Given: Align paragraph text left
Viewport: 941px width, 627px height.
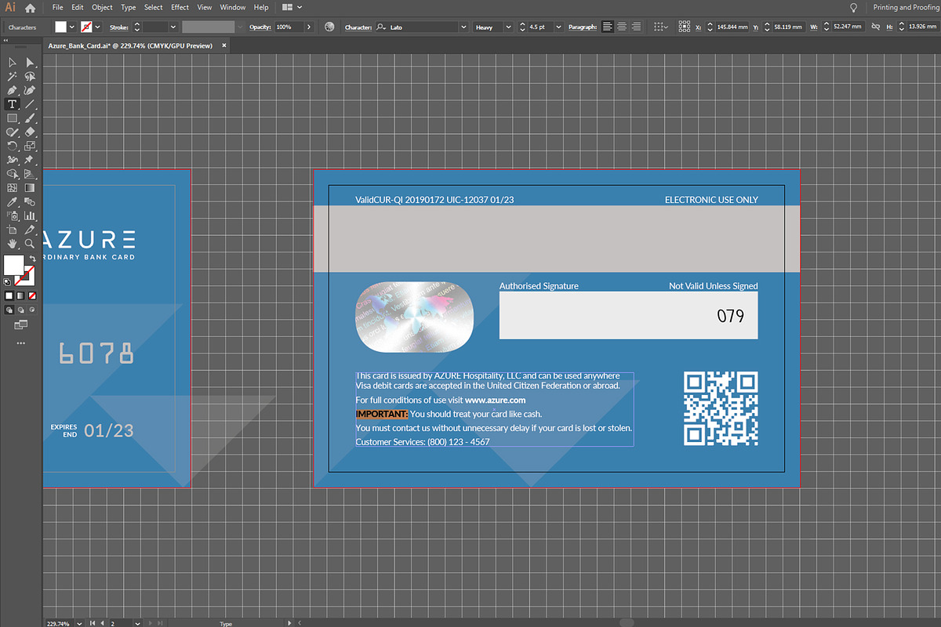Looking at the screenshot, I should pyautogui.click(x=608, y=27).
